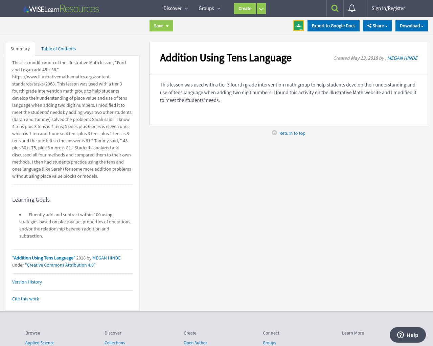The height and width of the screenshot is (346, 433).
Task: Expand the Create button caret
Action: [x=261, y=8]
